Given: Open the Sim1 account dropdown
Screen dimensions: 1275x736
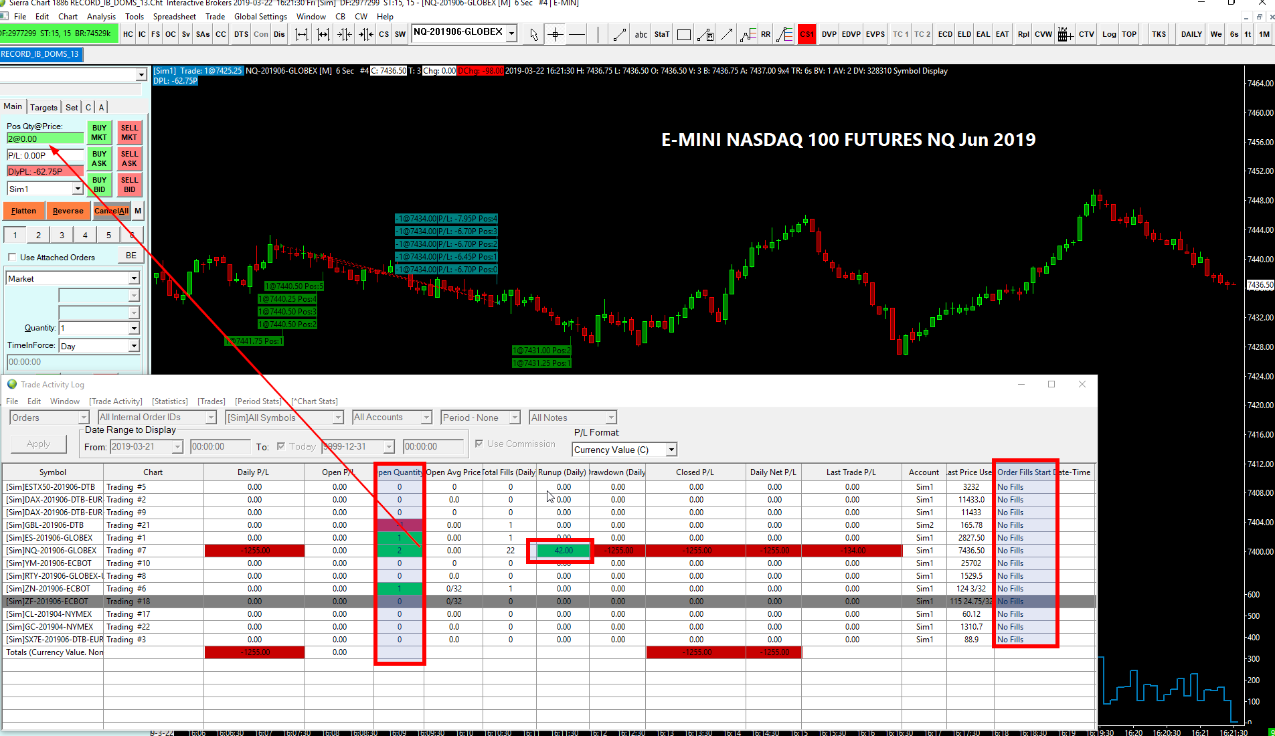Looking at the screenshot, I should 78,189.
